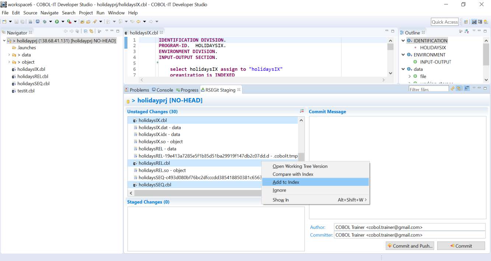Open the Run button dropdown arrow
The width and height of the screenshot is (491, 261).
[63, 22]
